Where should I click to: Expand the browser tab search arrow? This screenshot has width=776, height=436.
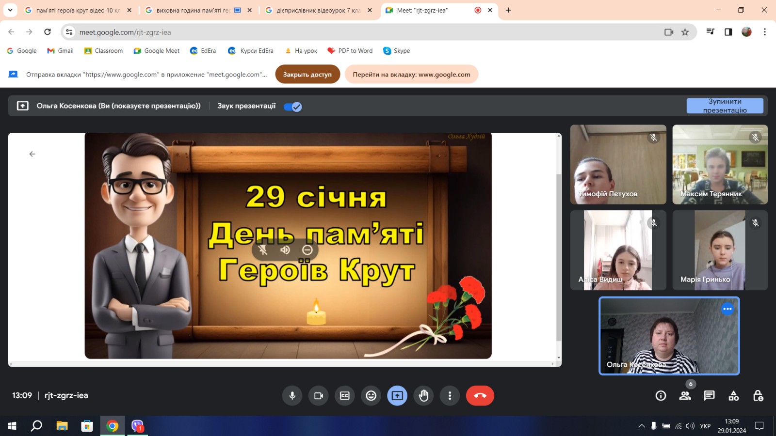point(10,10)
